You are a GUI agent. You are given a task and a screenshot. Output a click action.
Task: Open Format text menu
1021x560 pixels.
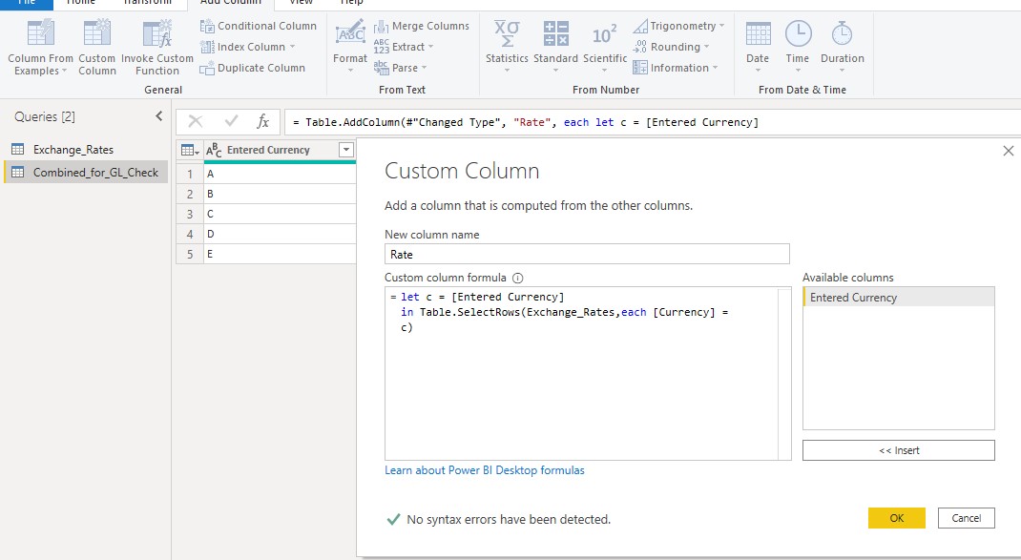(350, 47)
